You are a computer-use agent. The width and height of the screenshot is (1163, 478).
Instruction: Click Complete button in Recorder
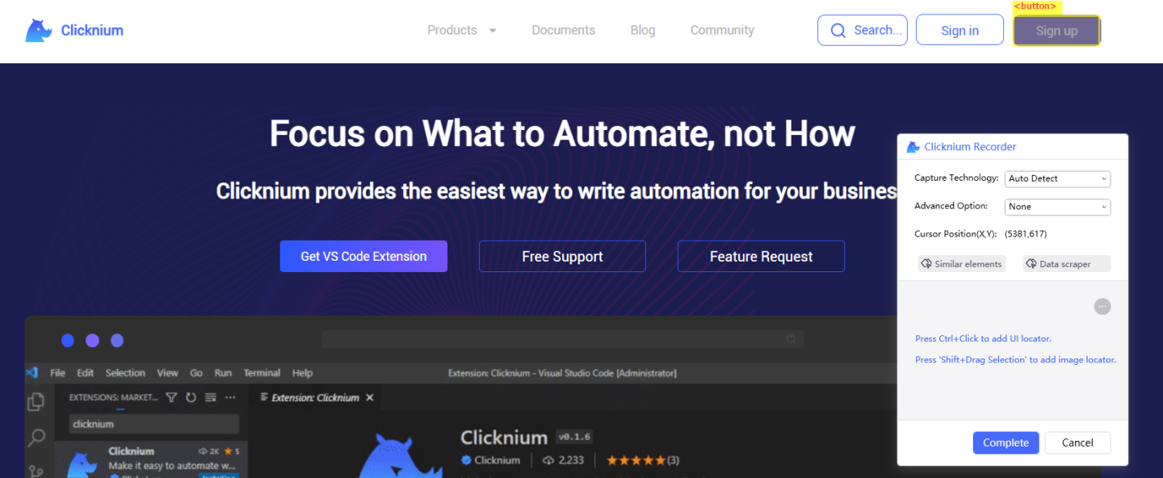[x=1006, y=442]
